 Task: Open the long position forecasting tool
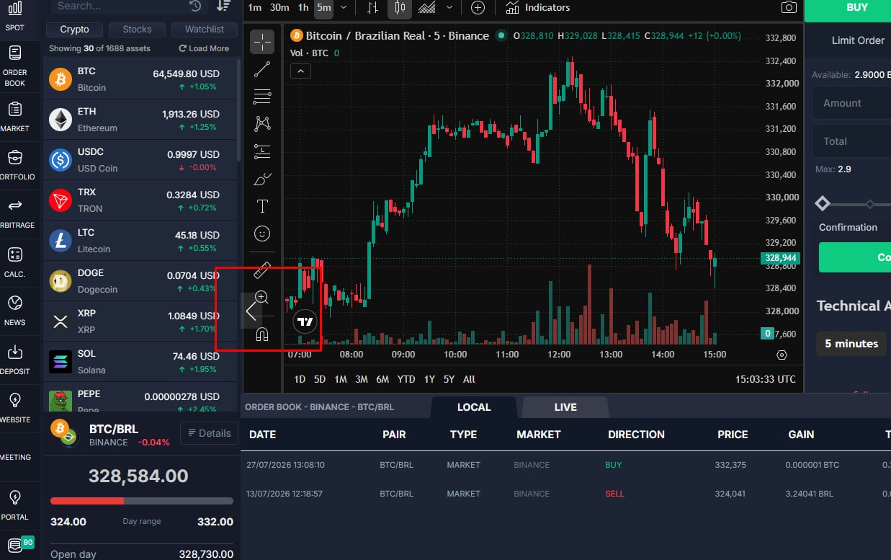point(262,151)
